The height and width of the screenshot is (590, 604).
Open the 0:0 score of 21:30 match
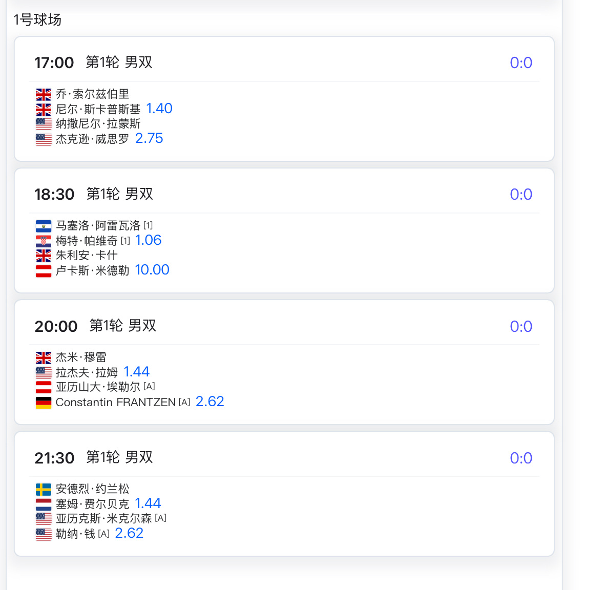click(521, 458)
